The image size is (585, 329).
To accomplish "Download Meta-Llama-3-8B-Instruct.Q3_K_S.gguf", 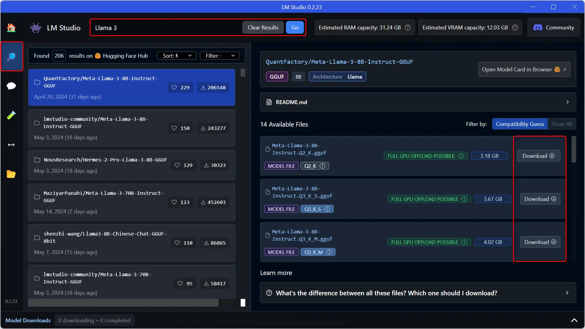I will coord(540,199).
